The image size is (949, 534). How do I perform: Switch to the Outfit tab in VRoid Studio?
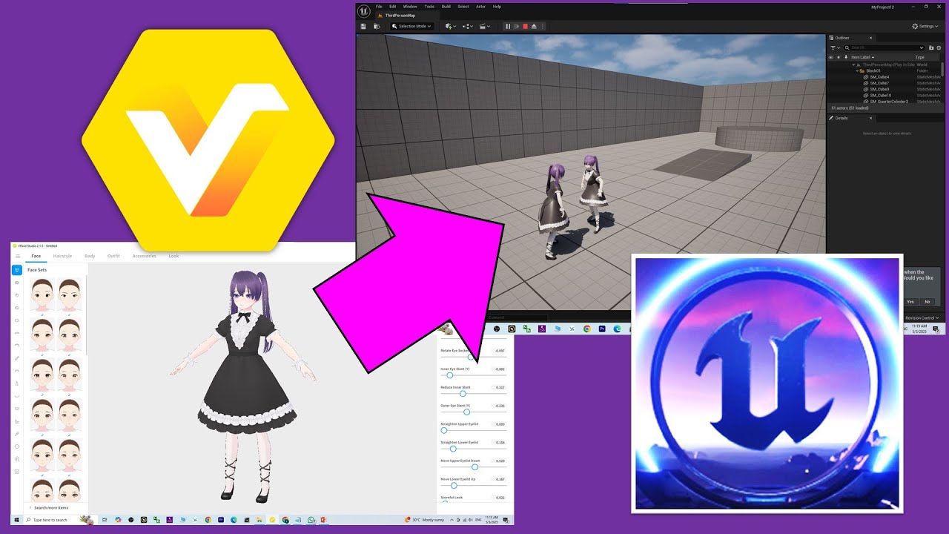point(113,256)
